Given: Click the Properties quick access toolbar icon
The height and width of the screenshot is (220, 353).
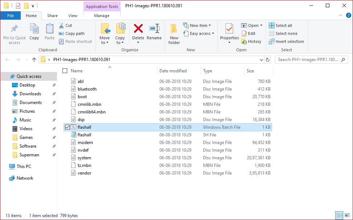Looking at the screenshot, I should 18,5.
